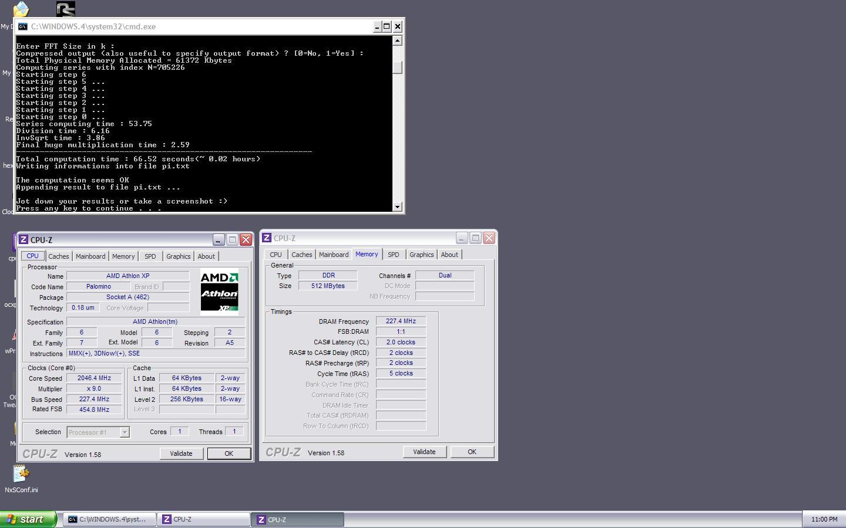The width and height of the screenshot is (846, 528).
Task: Click the cmd.exe vertical scrollbar thumb
Action: [398, 67]
